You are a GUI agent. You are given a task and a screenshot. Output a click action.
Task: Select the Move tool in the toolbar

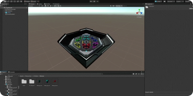5,1
